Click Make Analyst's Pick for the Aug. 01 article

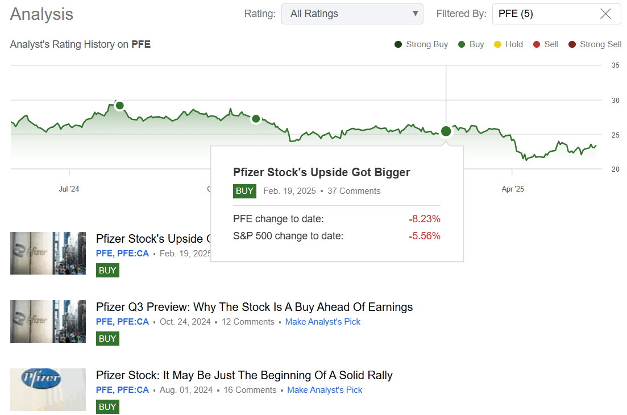[325, 389]
